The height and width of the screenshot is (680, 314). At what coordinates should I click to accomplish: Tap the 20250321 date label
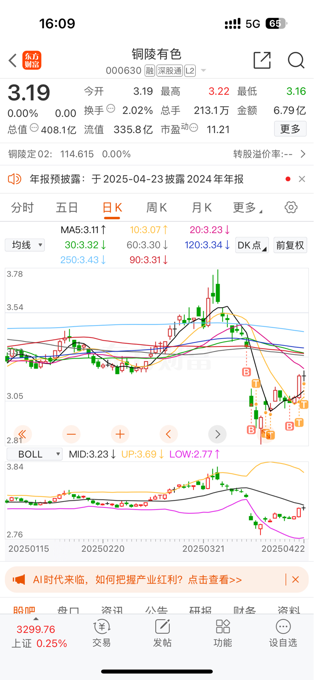point(203,548)
